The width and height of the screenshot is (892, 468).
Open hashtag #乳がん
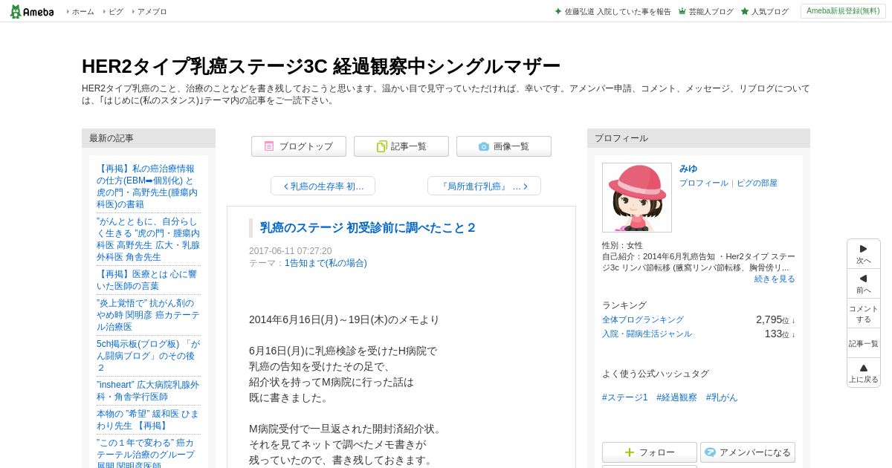tap(722, 397)
